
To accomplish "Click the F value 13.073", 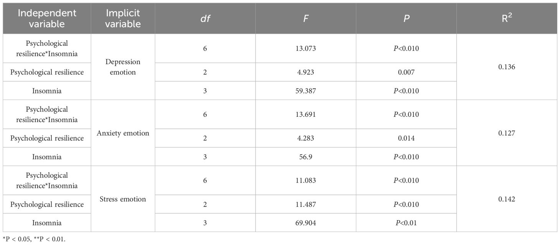I will point(306,49).
